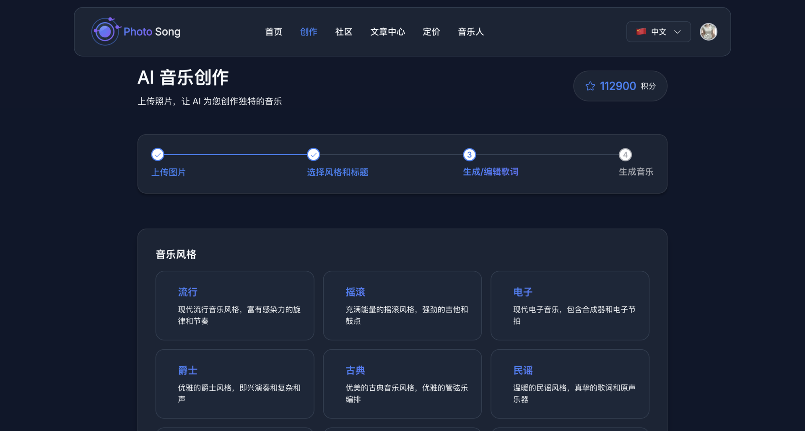
Task: Visit the 定价 page link
Action: click(x=431, y=32)
